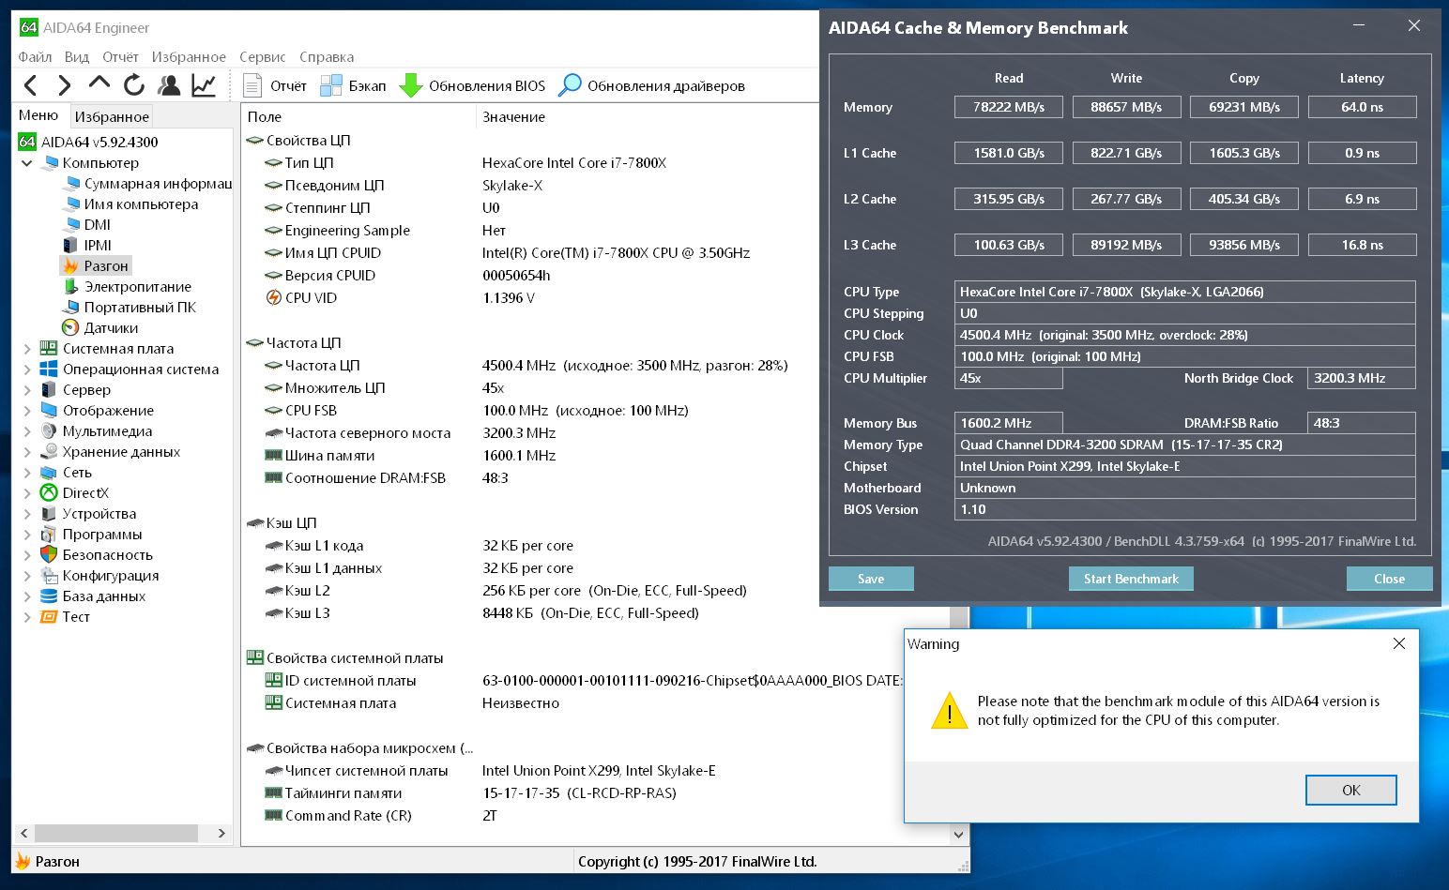Expand the Отображение tree node
Viewport: 1449px width, 890px height.
(x=27, y=411)
